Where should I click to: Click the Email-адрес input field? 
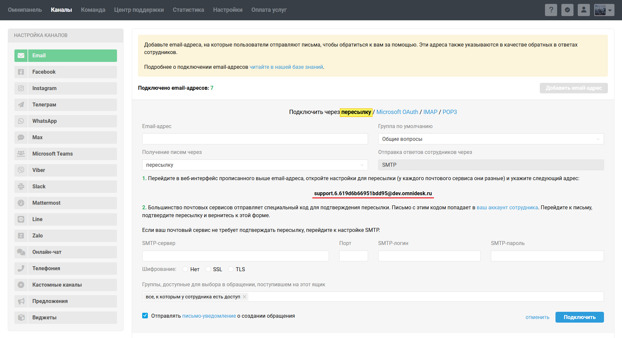[255, 139]
